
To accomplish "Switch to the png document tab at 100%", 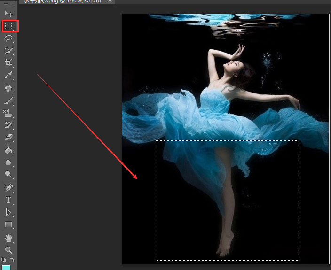I will point(62,1).
